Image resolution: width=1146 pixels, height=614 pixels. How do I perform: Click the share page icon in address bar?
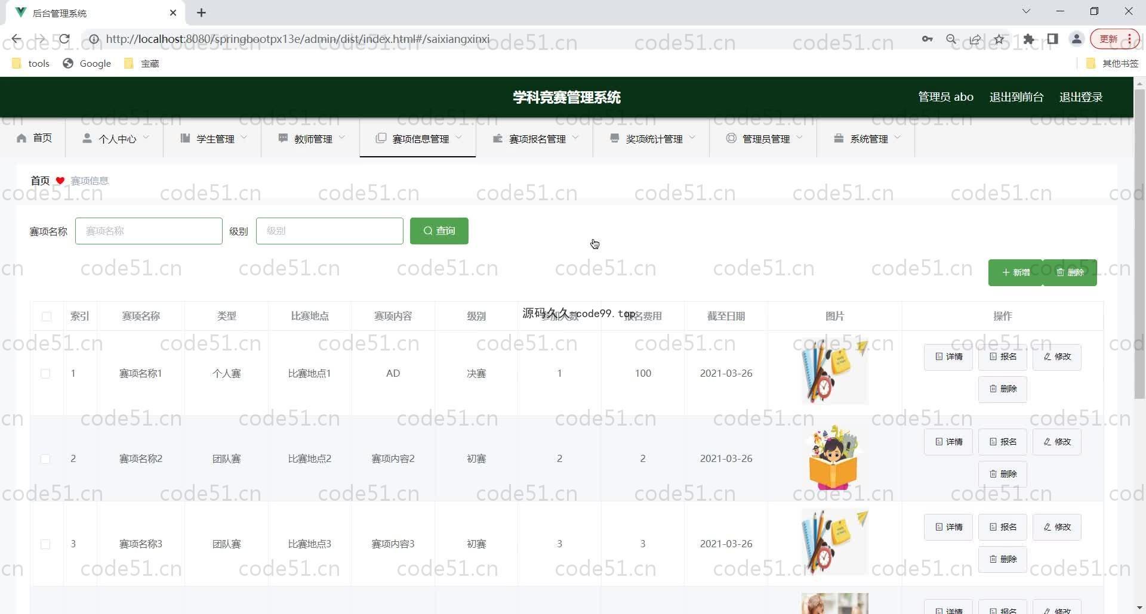click(975, 39)
